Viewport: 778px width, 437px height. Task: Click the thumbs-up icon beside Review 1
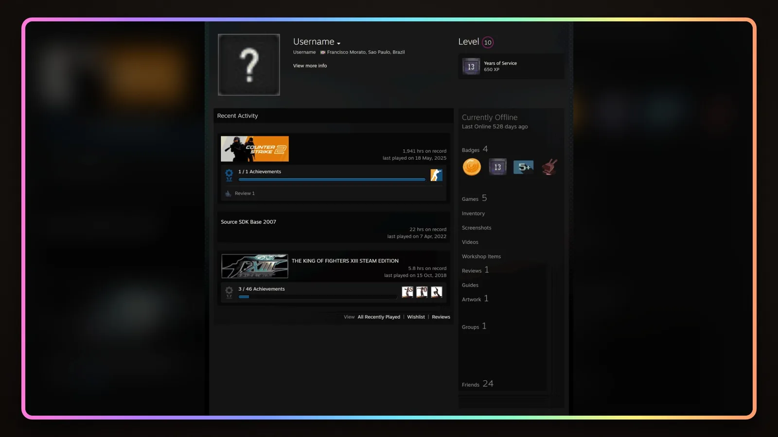pyautogui.click(x=228, y=193)
